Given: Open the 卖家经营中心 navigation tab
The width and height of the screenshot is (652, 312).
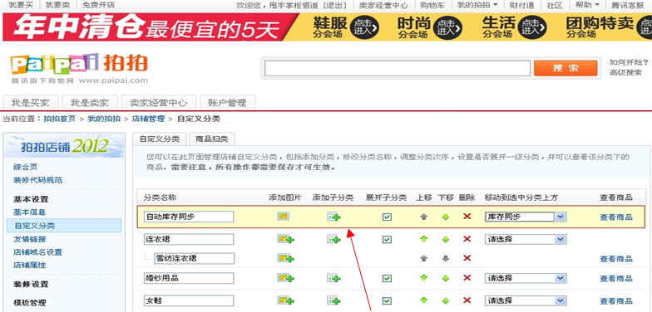Looking at the screenshot, I should pyautogui.click(x=158, y=103).
